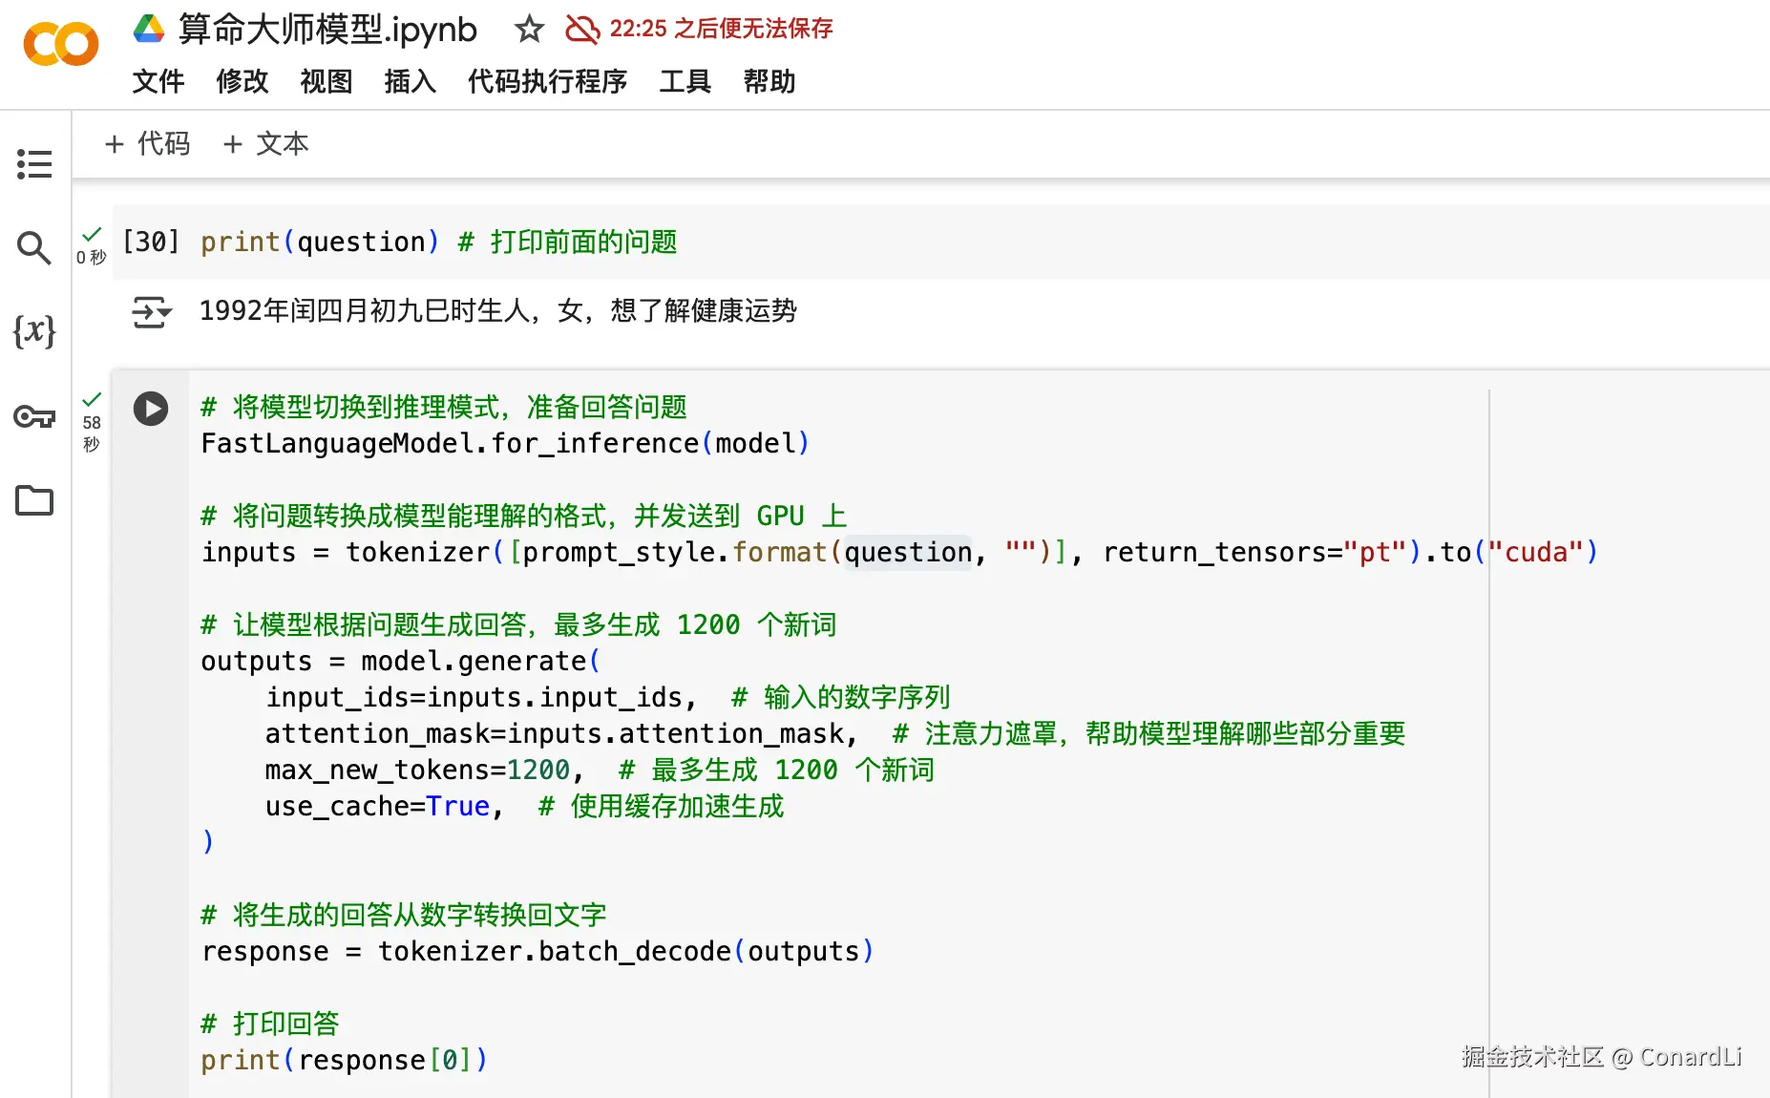1770x1098 pixels.
Task: Click the comment '# 将模型切换到推理模式'
Action: [x=352, y=407]
